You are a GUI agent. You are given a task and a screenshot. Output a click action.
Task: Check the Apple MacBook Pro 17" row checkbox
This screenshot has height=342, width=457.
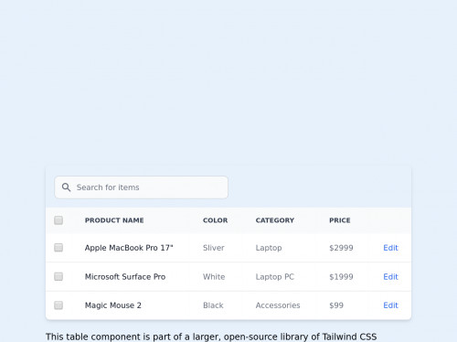pyautogui.click(x=58, y=248)
